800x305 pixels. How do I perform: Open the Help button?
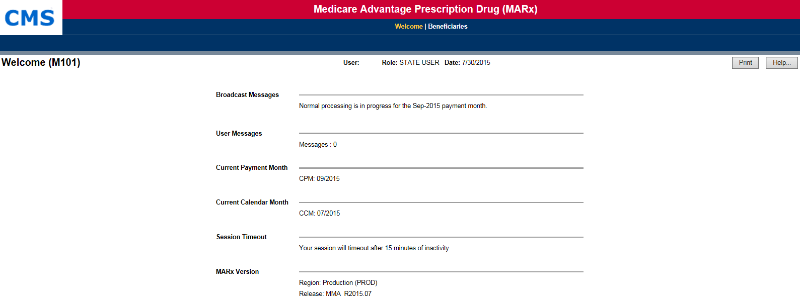[x=781, y=63]
